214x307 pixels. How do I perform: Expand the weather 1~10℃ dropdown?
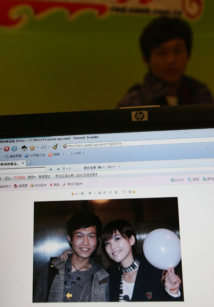[83, 153]
